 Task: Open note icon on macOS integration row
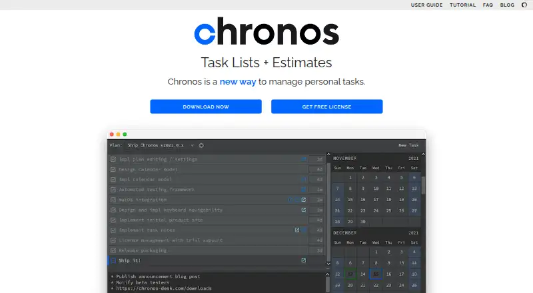[x=304, y=200]
